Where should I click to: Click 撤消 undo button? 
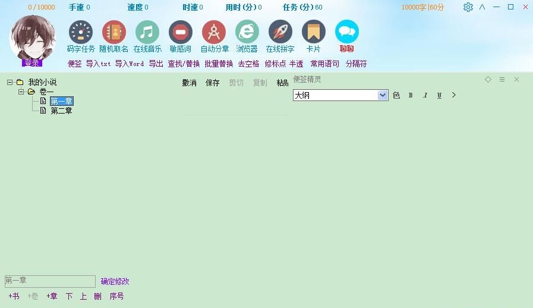[190, 83]
